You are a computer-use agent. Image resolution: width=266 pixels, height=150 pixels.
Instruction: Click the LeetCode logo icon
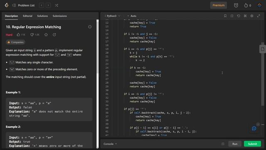7,5
